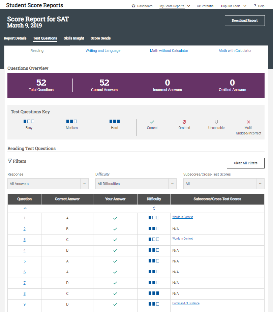Open the Skills Insight section
Image resolution: width=273 pixels, height=312 pixels.
(74, 38)
